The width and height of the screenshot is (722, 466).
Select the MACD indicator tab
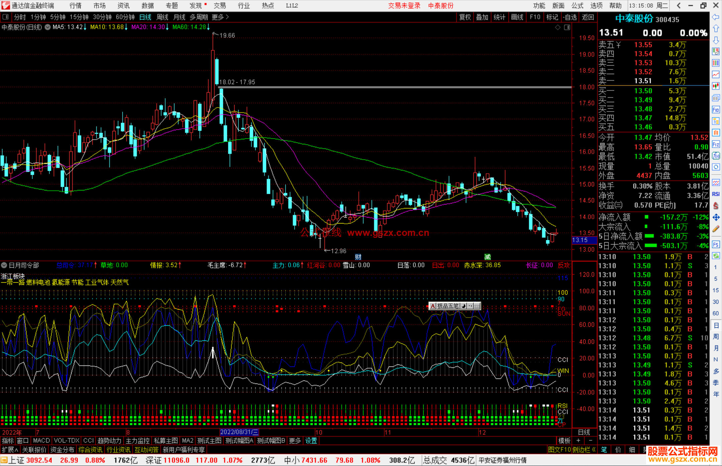click(41, 441)
